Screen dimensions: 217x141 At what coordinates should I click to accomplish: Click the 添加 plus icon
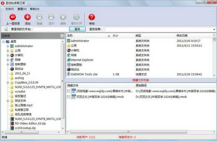[27, 17]
